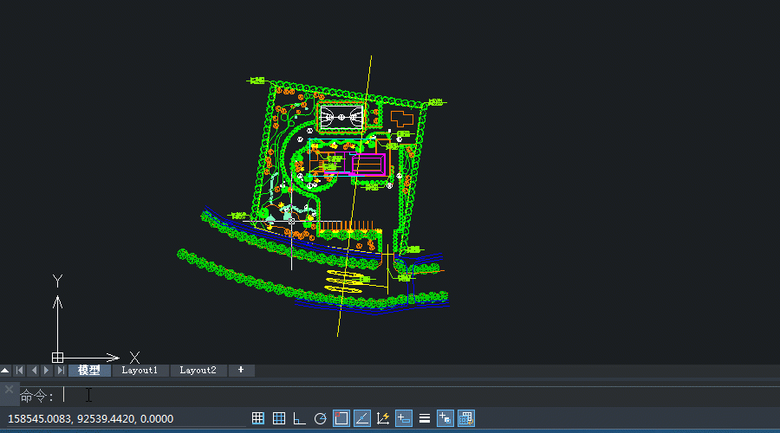The image size is (780, 433).
Task: Turn off the dynamic input toggle
Action: point(404,418)
